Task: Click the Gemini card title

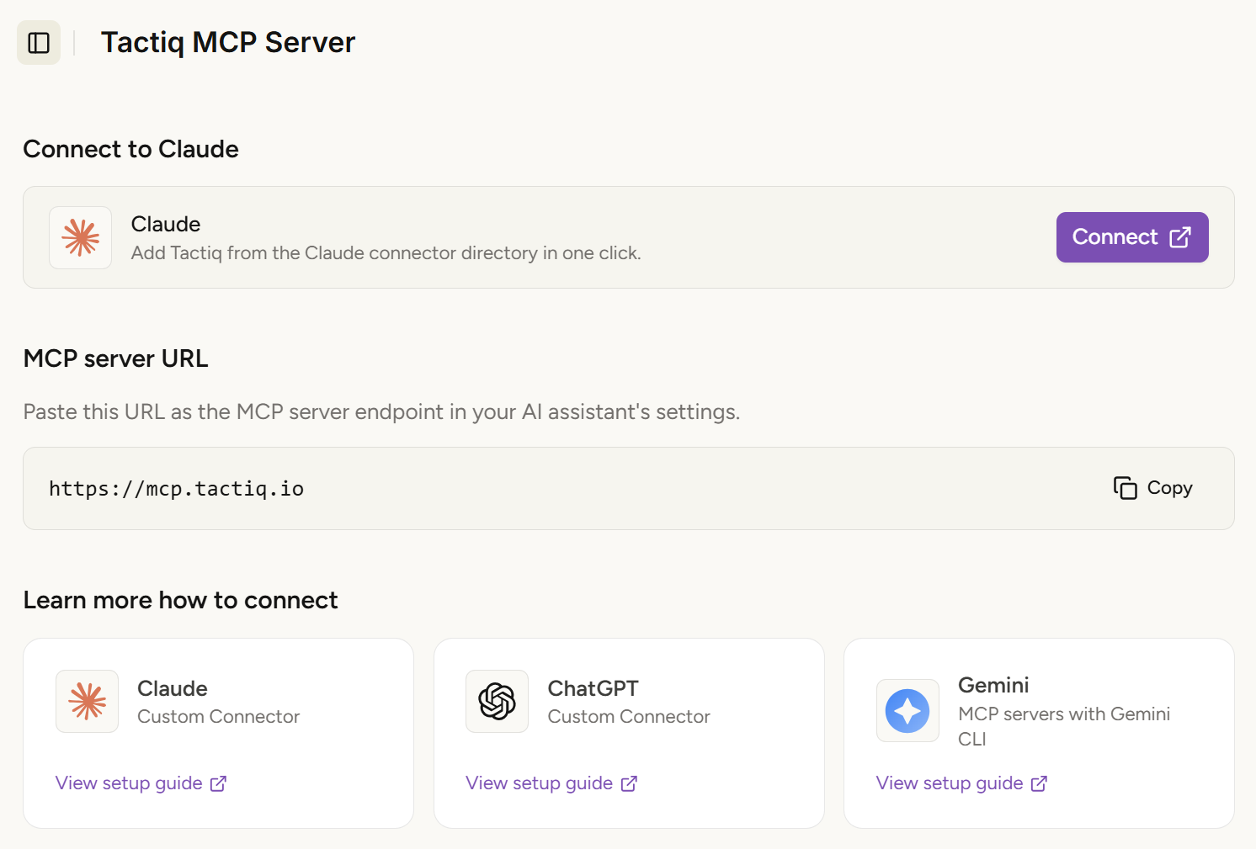Action: pos(993,685)
